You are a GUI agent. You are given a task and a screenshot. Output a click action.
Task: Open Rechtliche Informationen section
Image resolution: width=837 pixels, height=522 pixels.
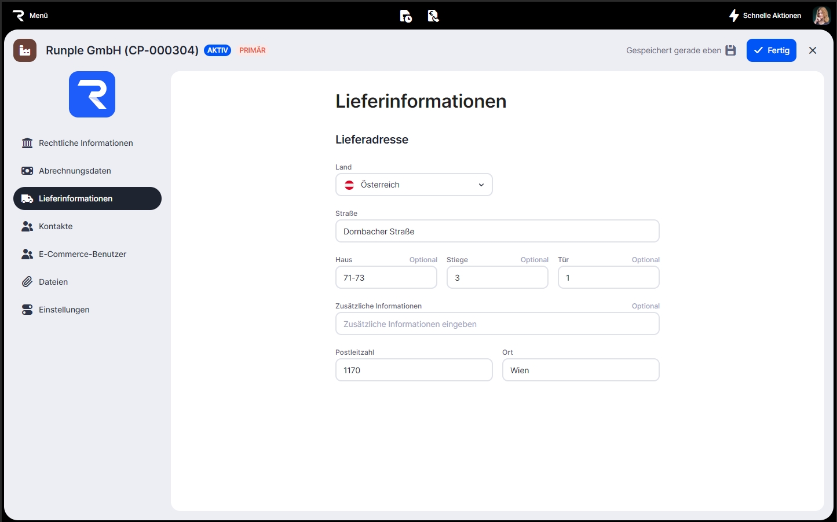click(86, 143)
